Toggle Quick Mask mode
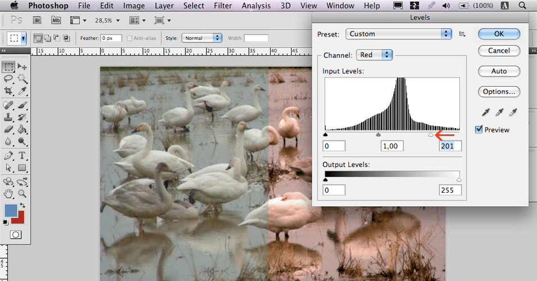Viewport: 537px width, 281px height. [16, 234]
